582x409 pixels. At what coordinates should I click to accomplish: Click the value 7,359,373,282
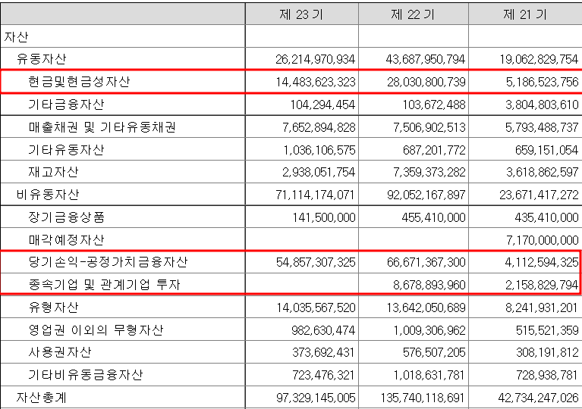click(x=429, y=172)
